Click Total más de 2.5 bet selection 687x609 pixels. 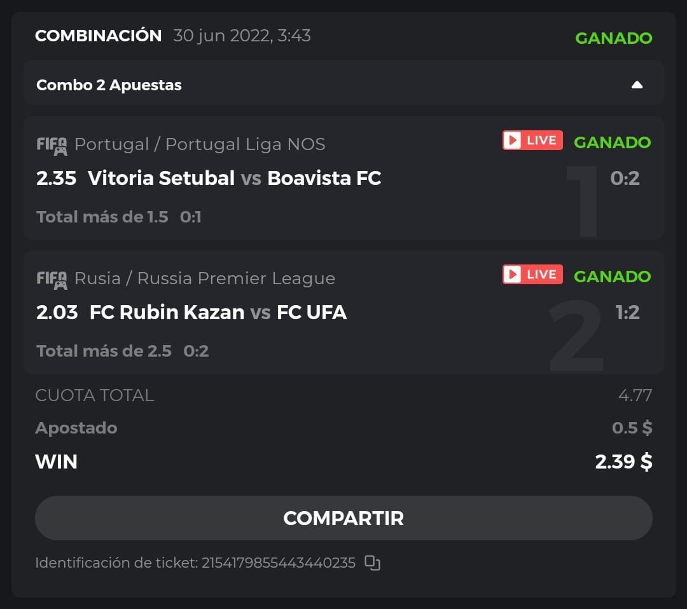104,351
